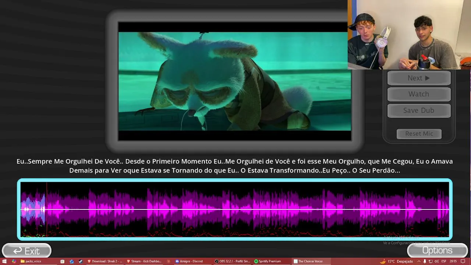Open the notification center icon
The image size is (471, 265).
coord(463,261)
